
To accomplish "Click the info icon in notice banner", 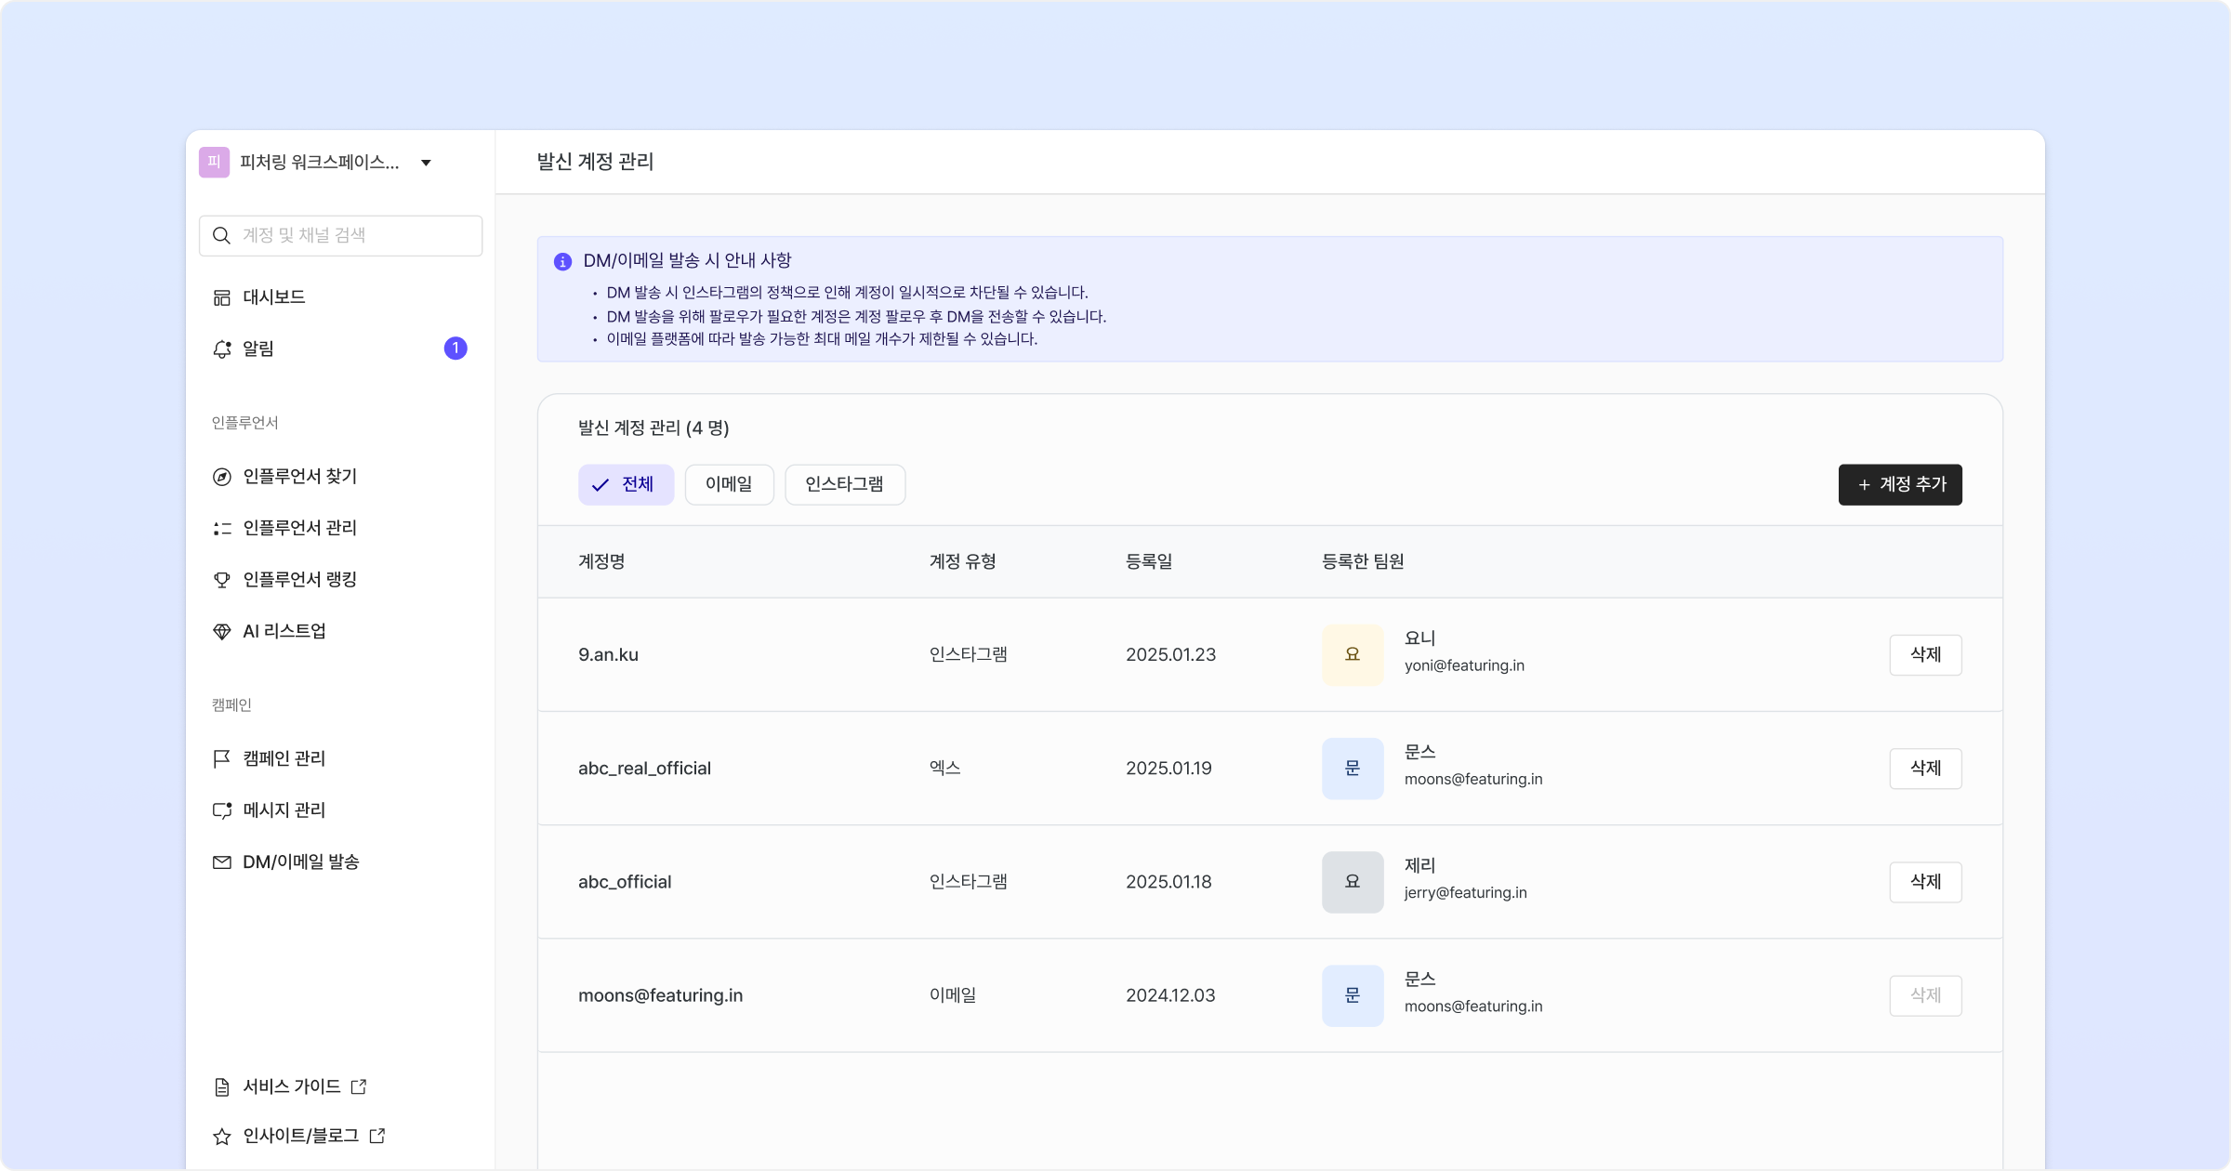I will click(x=562, y=262).
